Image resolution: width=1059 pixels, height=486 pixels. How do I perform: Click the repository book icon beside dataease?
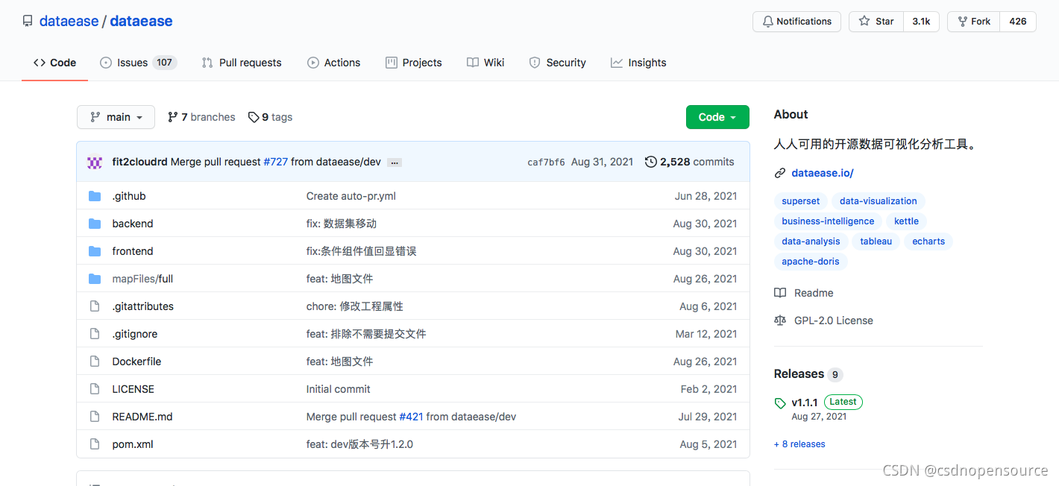[28, 21]
